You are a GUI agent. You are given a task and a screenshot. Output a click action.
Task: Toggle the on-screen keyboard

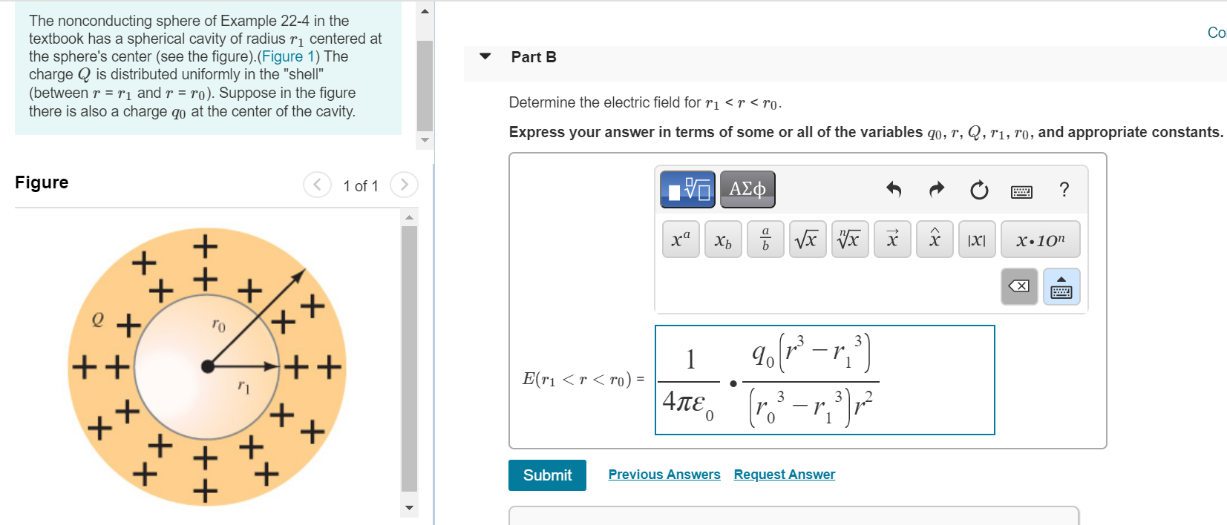coord(1021,191)
